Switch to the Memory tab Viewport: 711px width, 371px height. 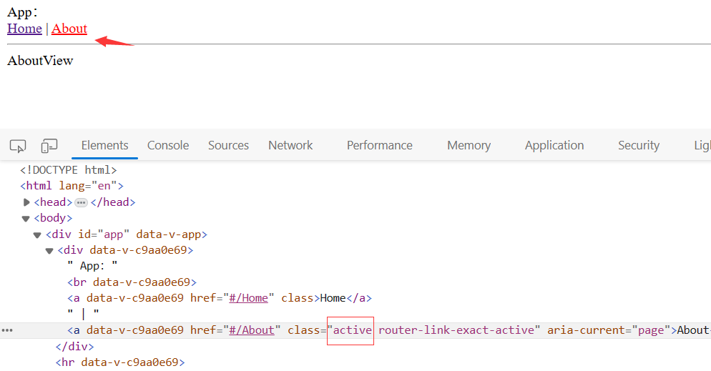(x=469, y=145)
